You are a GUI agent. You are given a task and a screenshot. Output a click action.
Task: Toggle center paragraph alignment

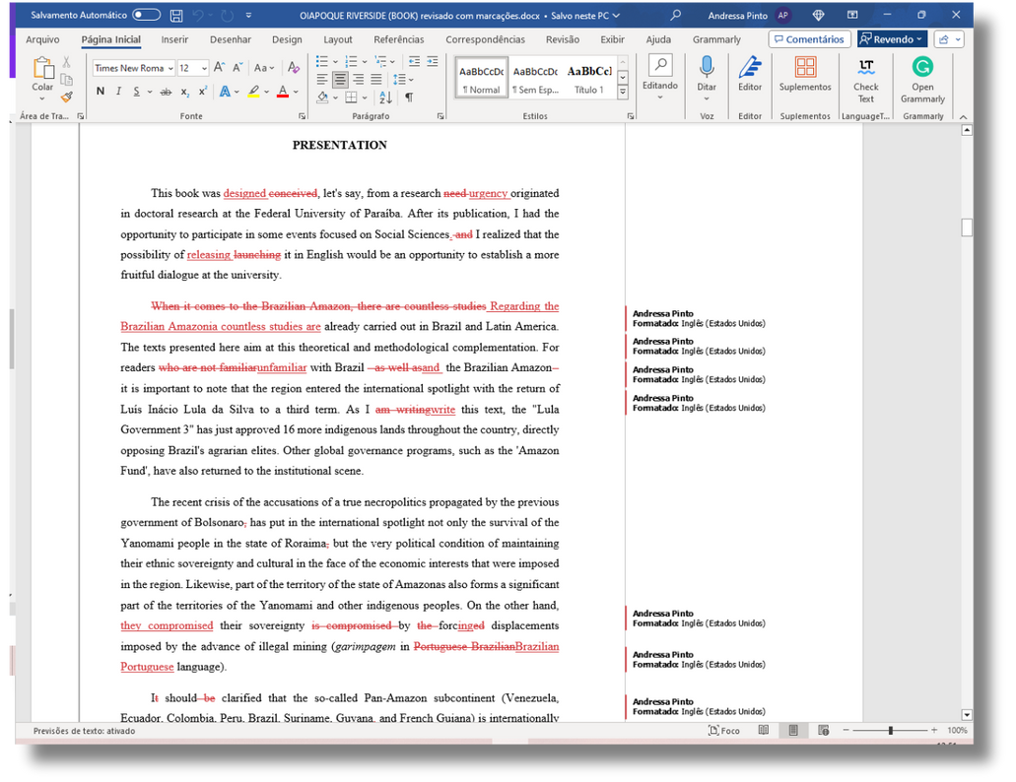pyautogui.click(x=340, y=80)
